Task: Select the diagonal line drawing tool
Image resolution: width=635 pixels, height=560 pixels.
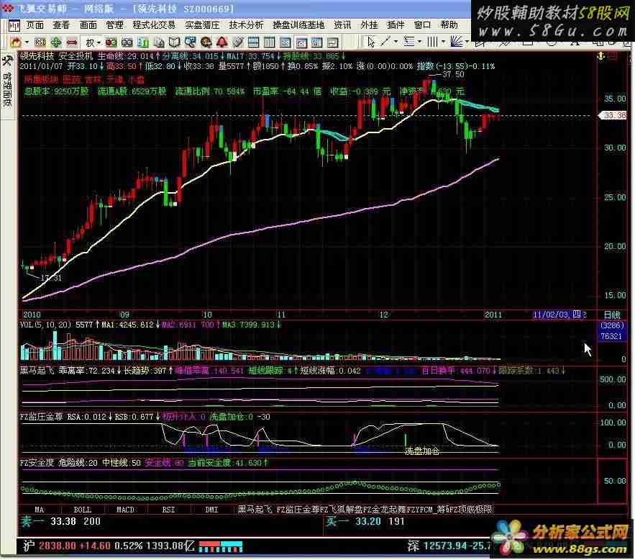Action: click(x=386, y=42)
